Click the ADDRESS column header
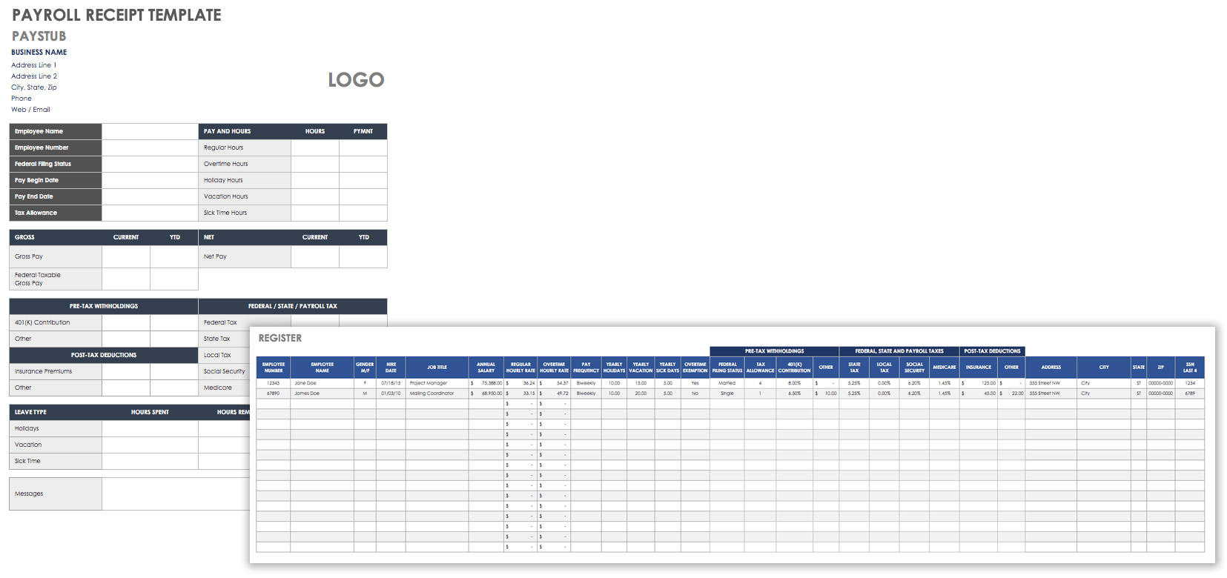 [1051, 368]
